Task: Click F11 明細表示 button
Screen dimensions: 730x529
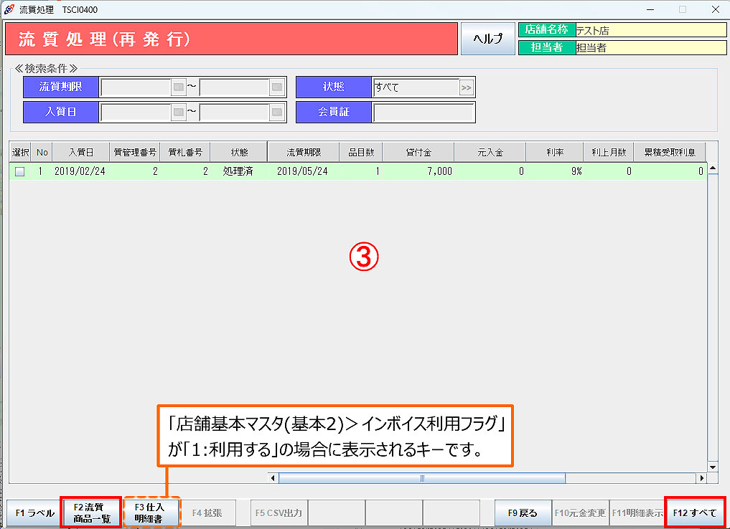Action: click(x=637, y=513)
